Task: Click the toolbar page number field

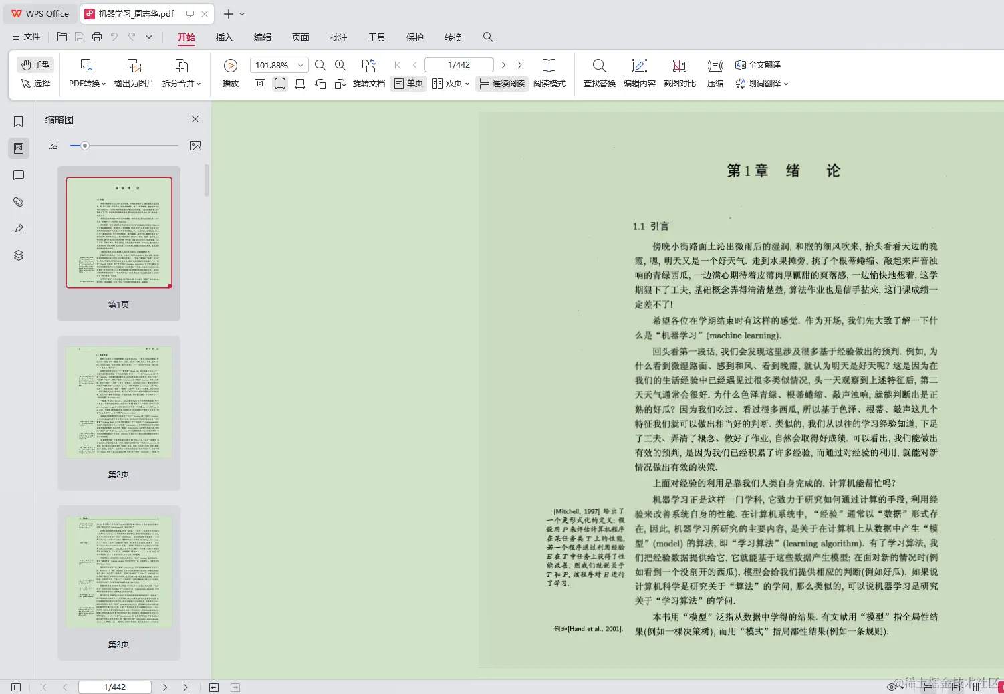Action: pos(459,65)
